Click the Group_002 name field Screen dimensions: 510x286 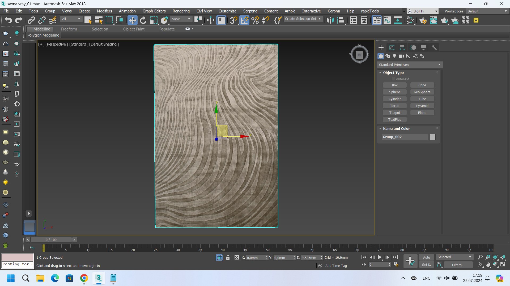(405, 137)
